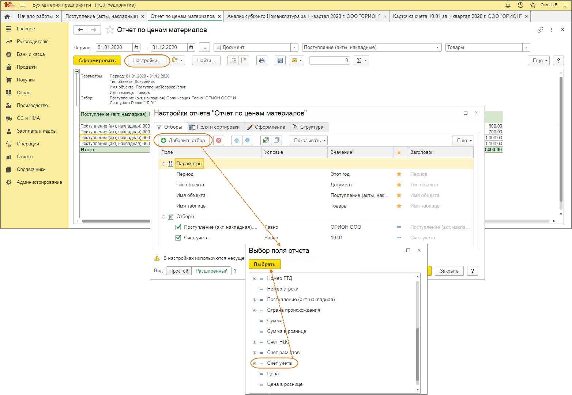The image size is (572, 395).
Task: Open calendar for the end date 31.12.2020
Action: click(x=191, y=48)
